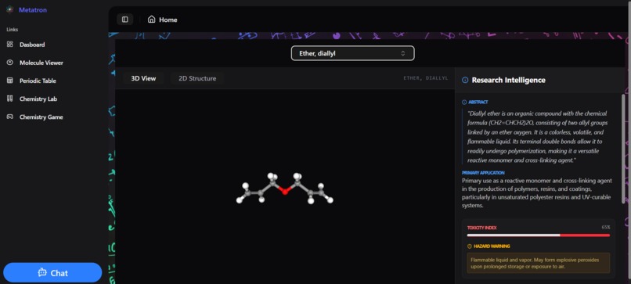631x284 pixels.
Task: Click the primary use description paragraph
Action: point(537,193)
